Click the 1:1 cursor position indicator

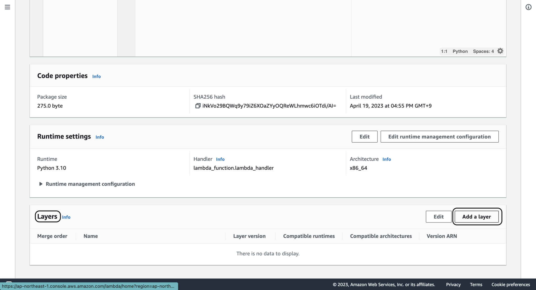tap(444, 51)
